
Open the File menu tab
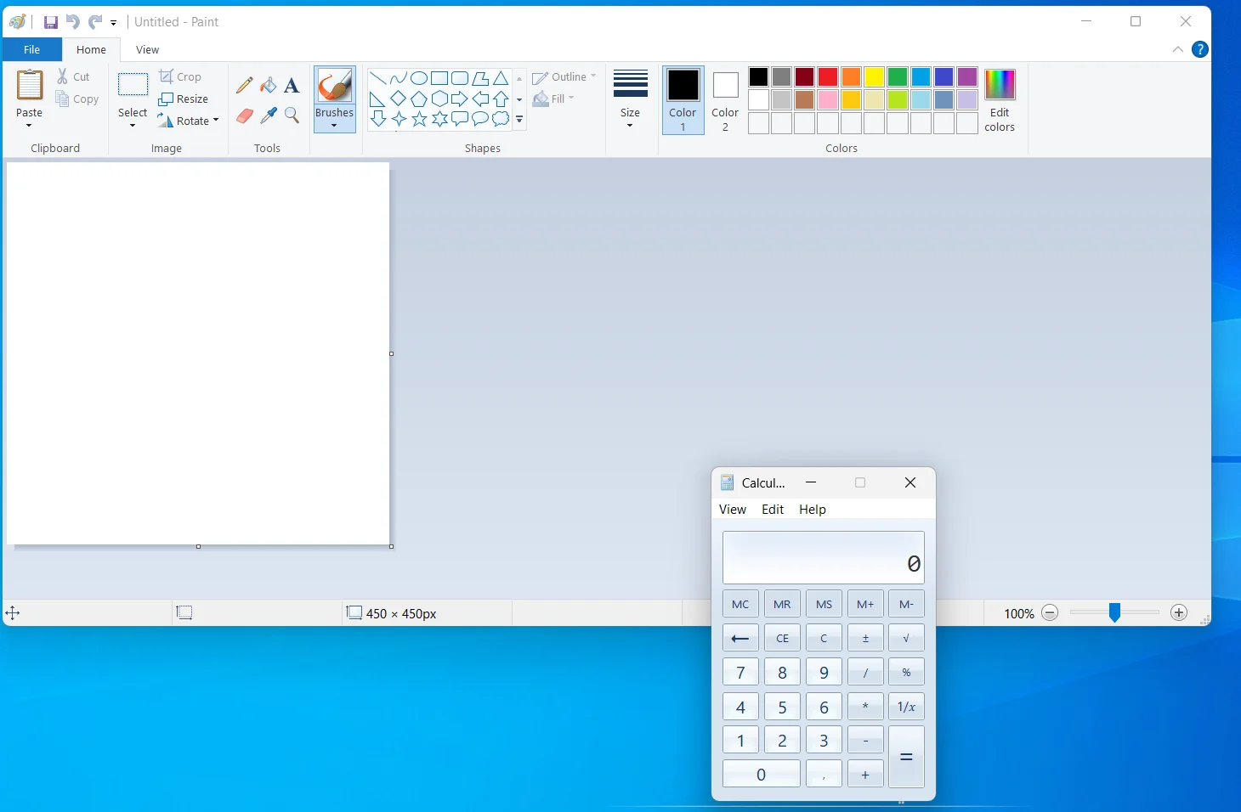coord(32,49)
